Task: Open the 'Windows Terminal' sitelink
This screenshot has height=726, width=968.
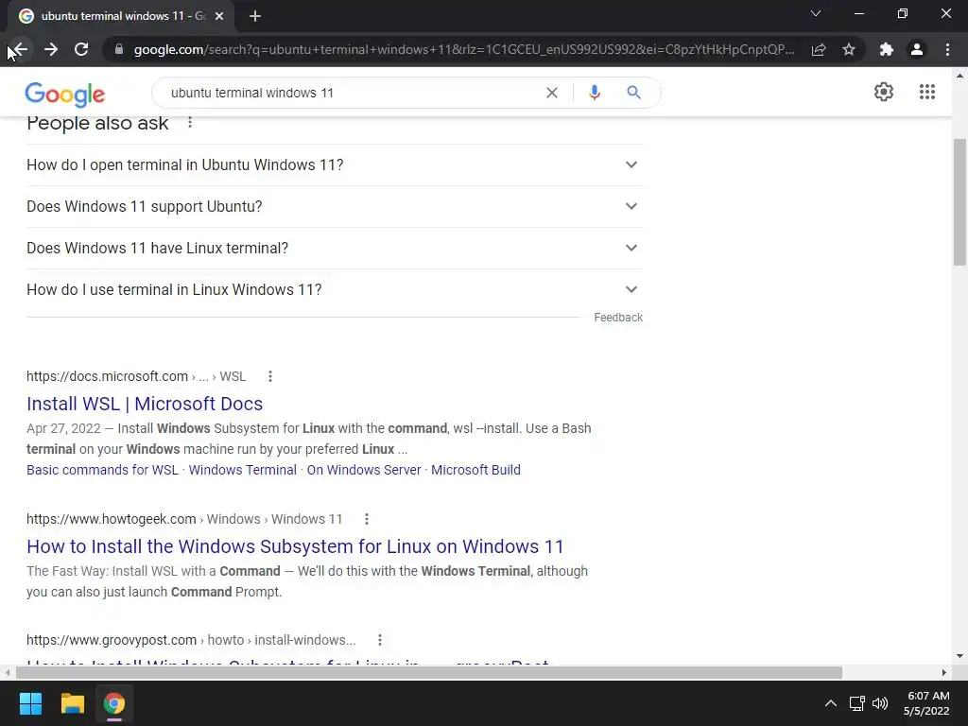Action: (x=243, y=470)
